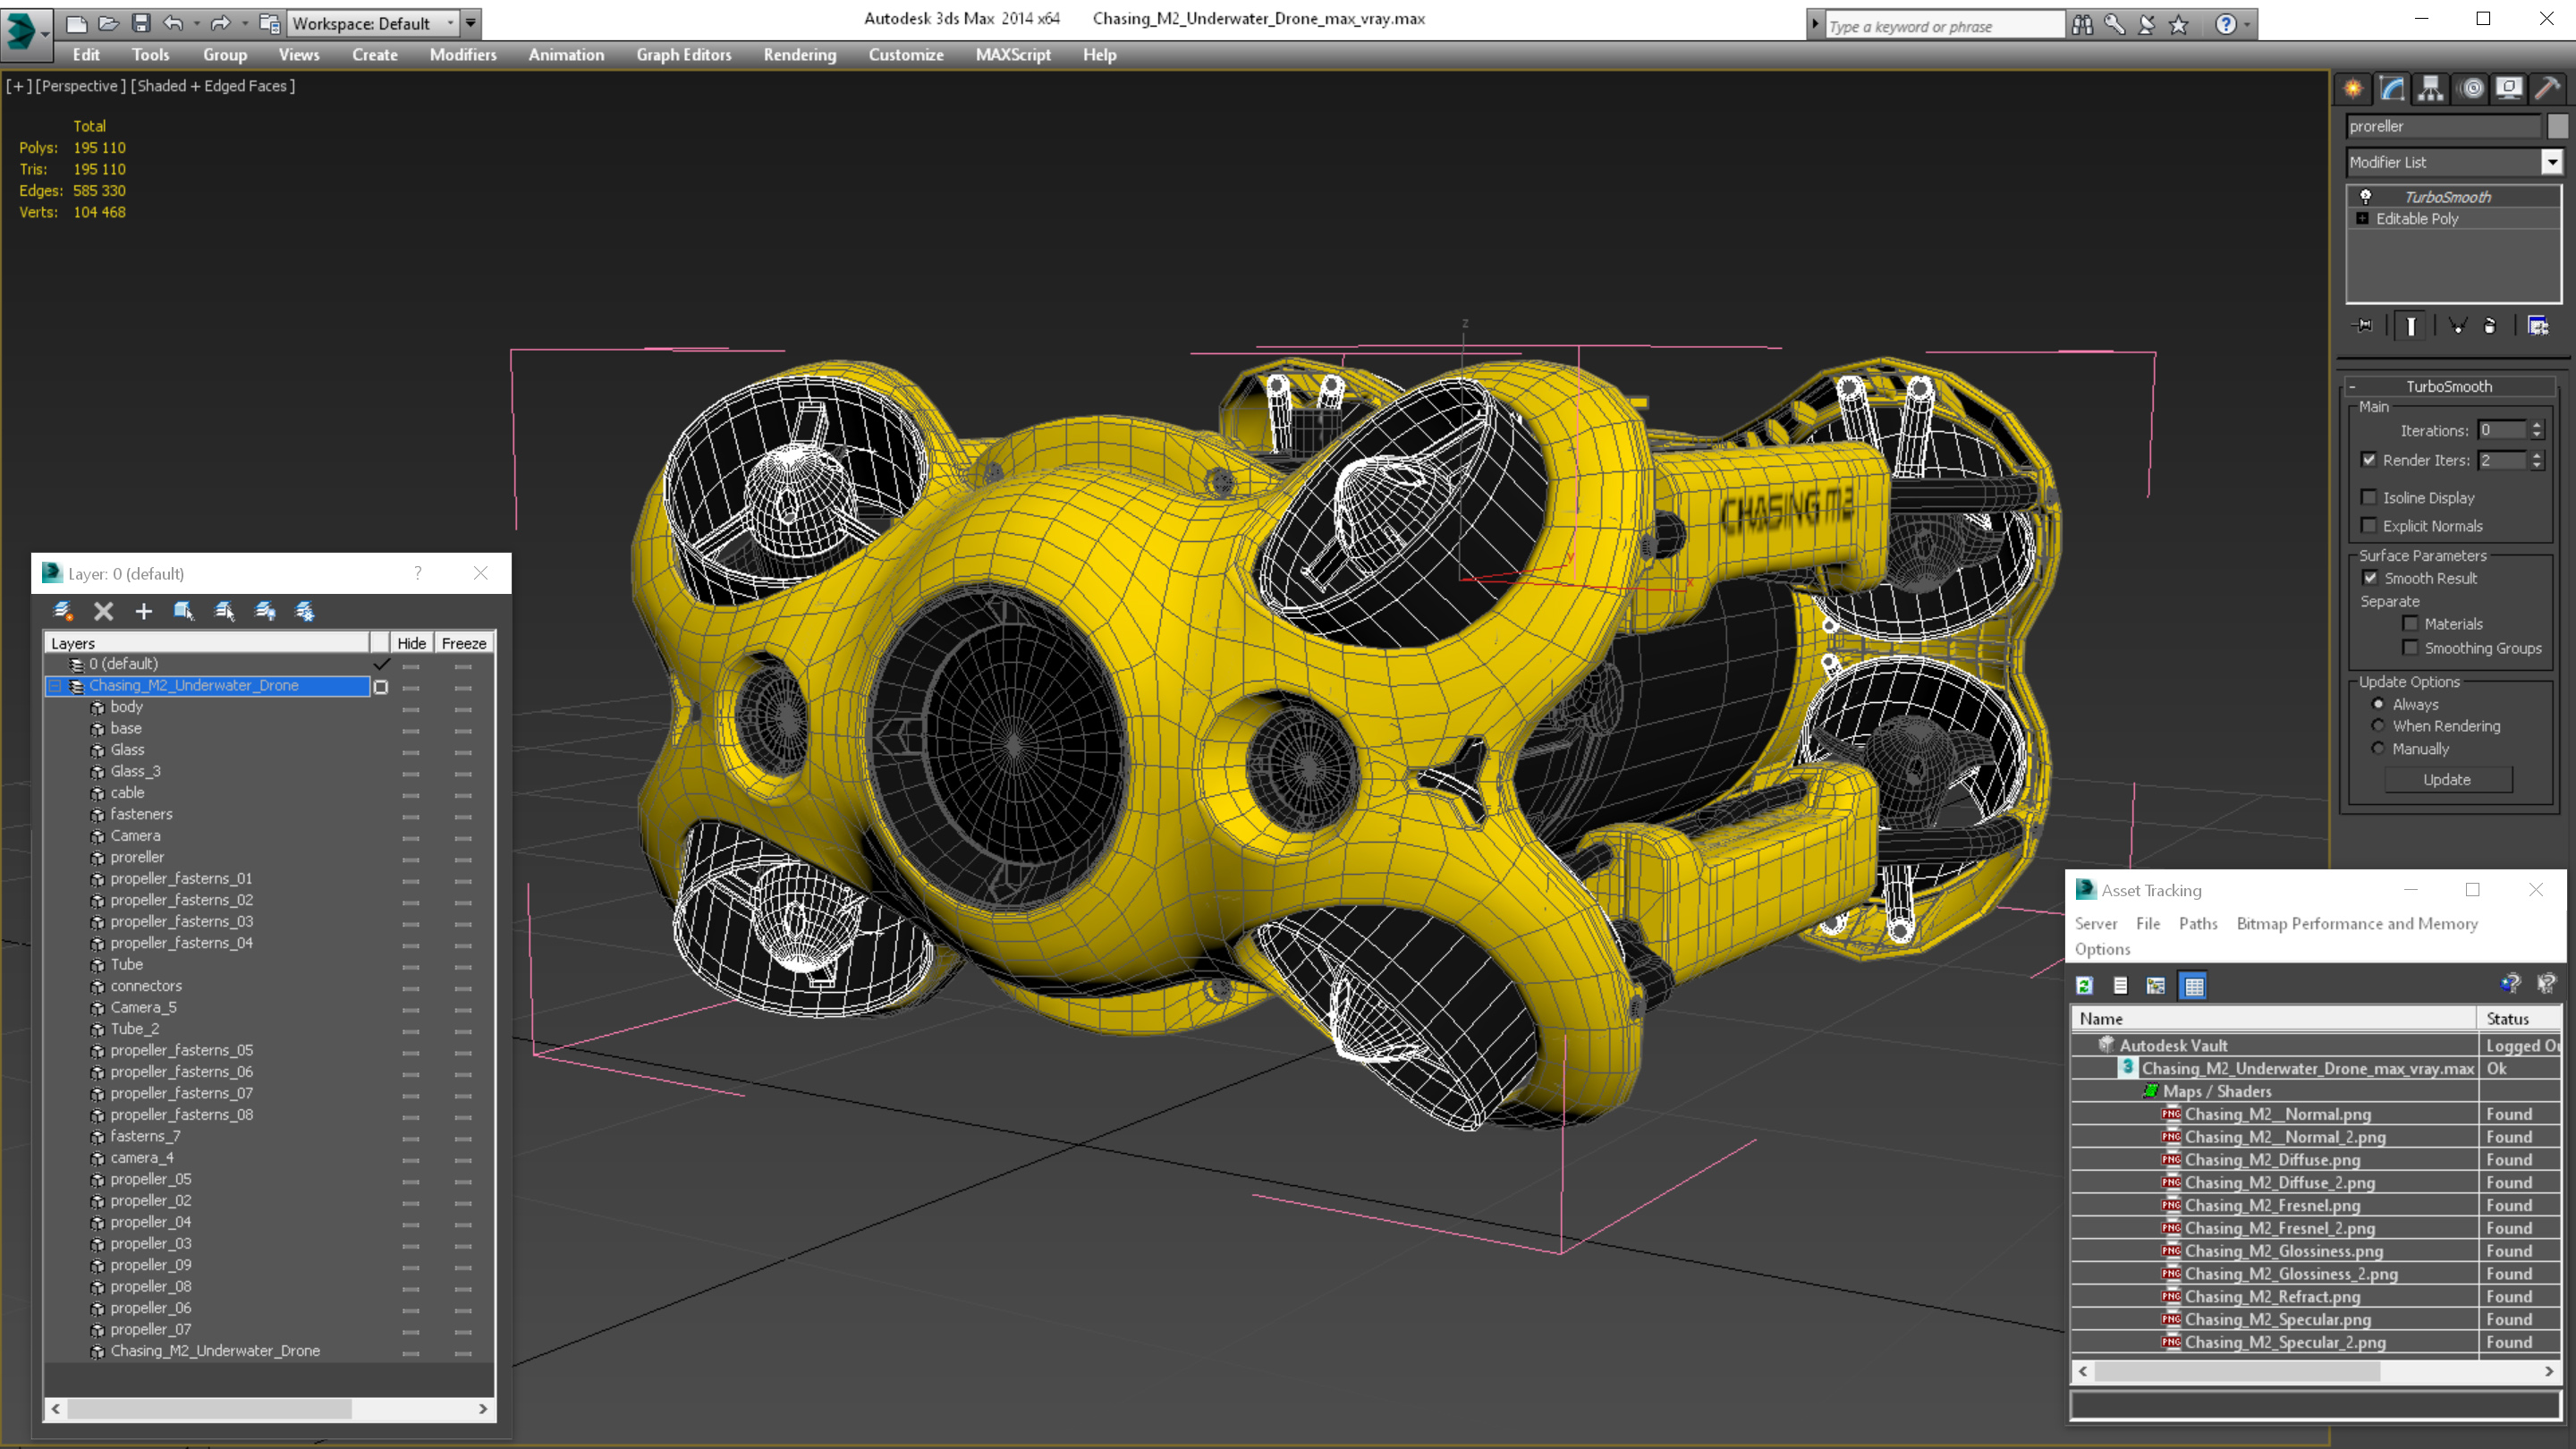Click Delete Layer X icon
Screen dimensions: 2576x1449
[x=103, y=611]
